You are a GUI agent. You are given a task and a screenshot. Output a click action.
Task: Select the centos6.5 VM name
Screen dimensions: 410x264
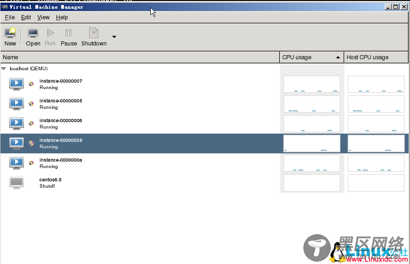(50, 180)
